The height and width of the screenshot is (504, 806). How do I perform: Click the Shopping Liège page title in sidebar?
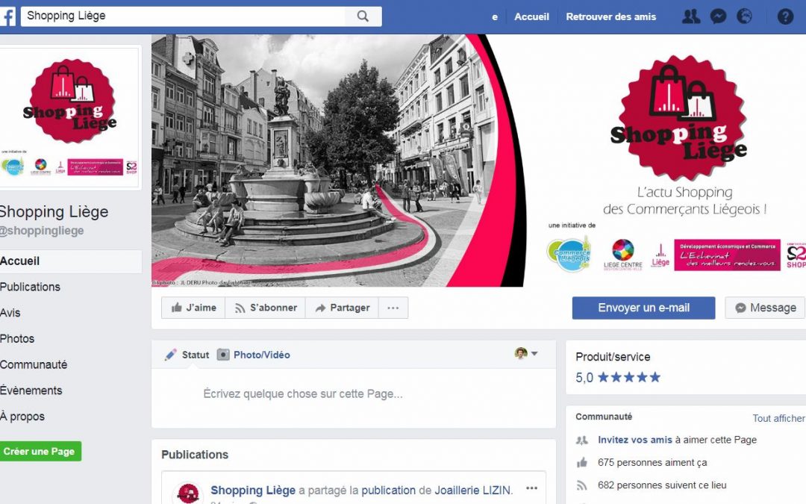pyautogui.click(x=54, y=212)
